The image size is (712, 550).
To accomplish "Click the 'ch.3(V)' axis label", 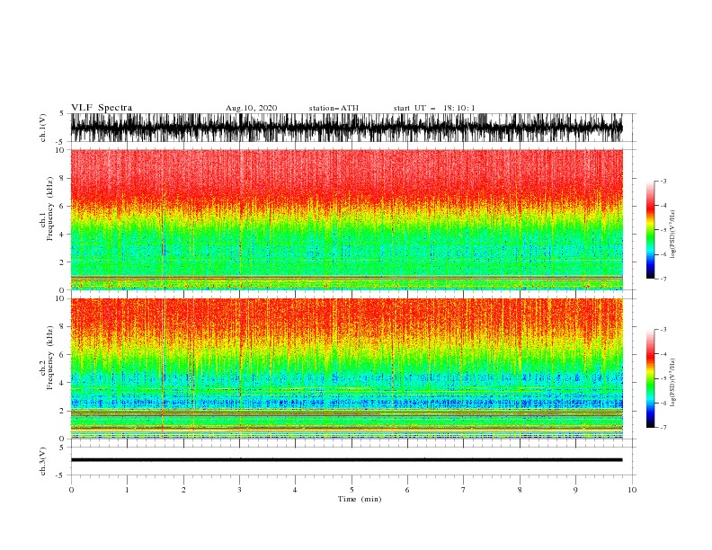I will tap(43, 461).
